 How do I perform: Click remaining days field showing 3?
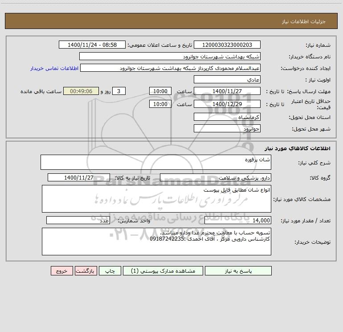pyautogui.click(x=119, y=91)
